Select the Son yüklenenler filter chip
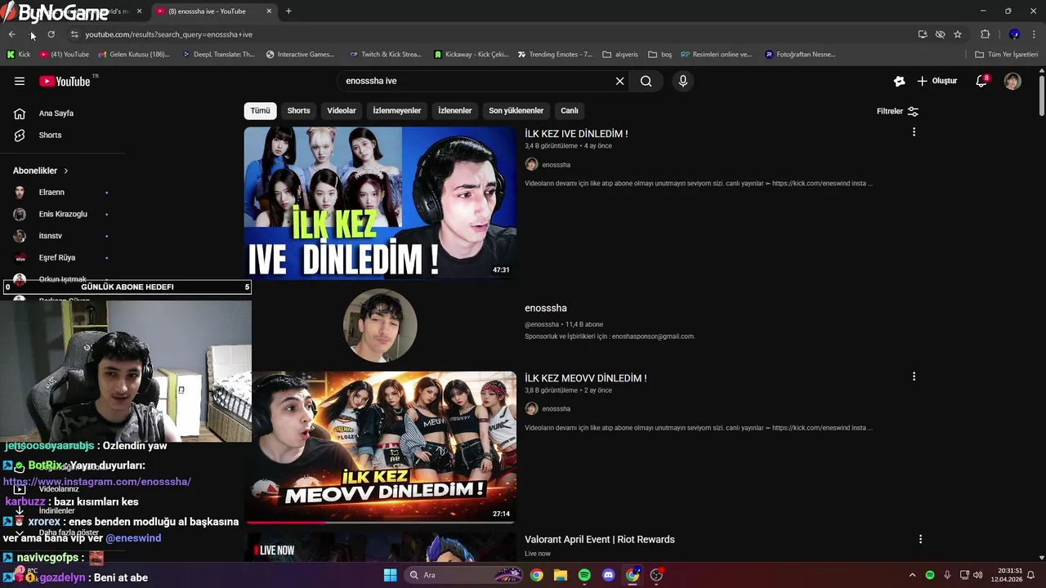1046x588 pixels. (516, 110)
